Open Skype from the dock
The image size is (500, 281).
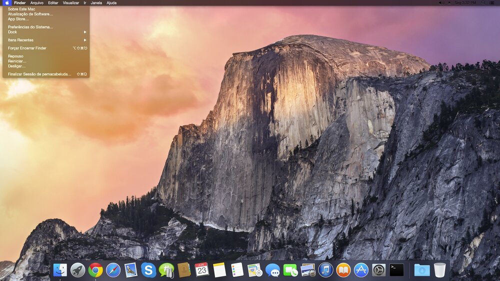pyautogui.click(x=148, y=270)
